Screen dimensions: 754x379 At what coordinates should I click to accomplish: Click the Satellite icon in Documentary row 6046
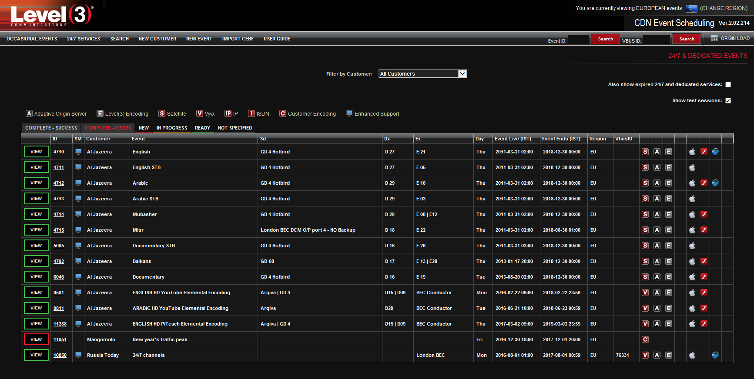[x=645, y=277]
